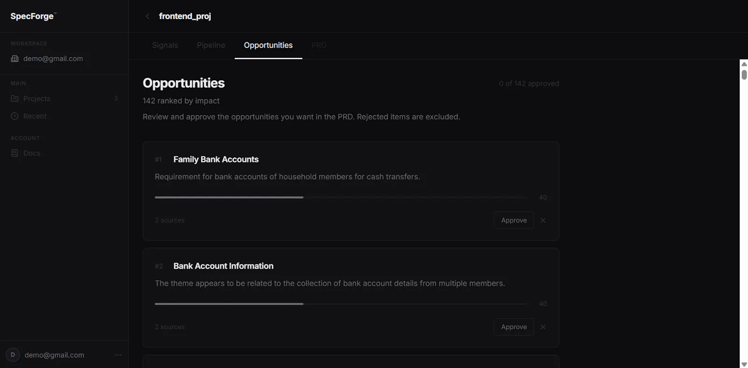The height and width of the screenshot is (368, 748).
Task: Select the Opportunities tab
Action: pos(268,45)
